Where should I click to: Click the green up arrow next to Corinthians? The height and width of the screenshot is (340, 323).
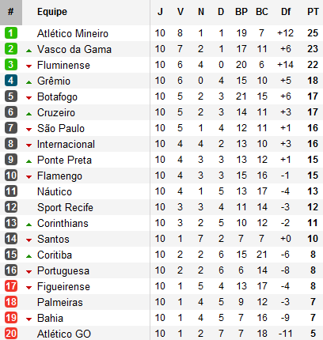pos(29,225)
